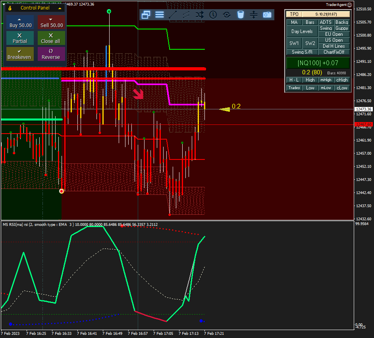
Task: Click Buy 50.00 button
Action: pos(20,22)
